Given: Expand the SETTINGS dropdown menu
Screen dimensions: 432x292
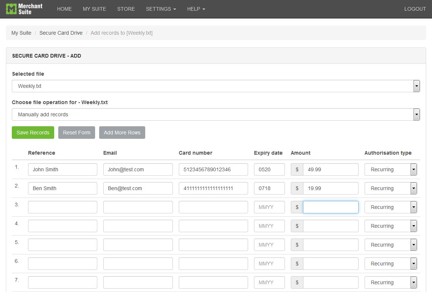Looking at the screenshot, I should click(x=161, y=9).
